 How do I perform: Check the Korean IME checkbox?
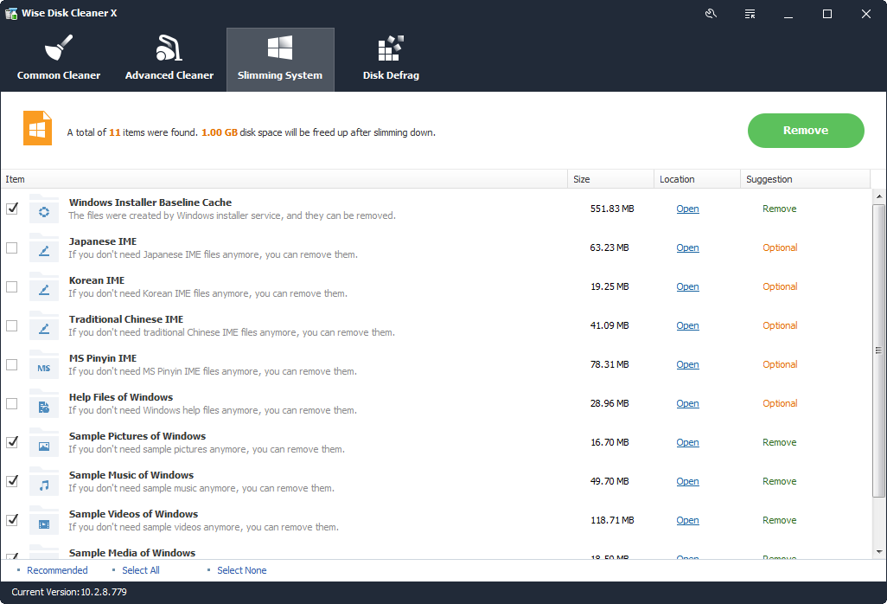12,287
